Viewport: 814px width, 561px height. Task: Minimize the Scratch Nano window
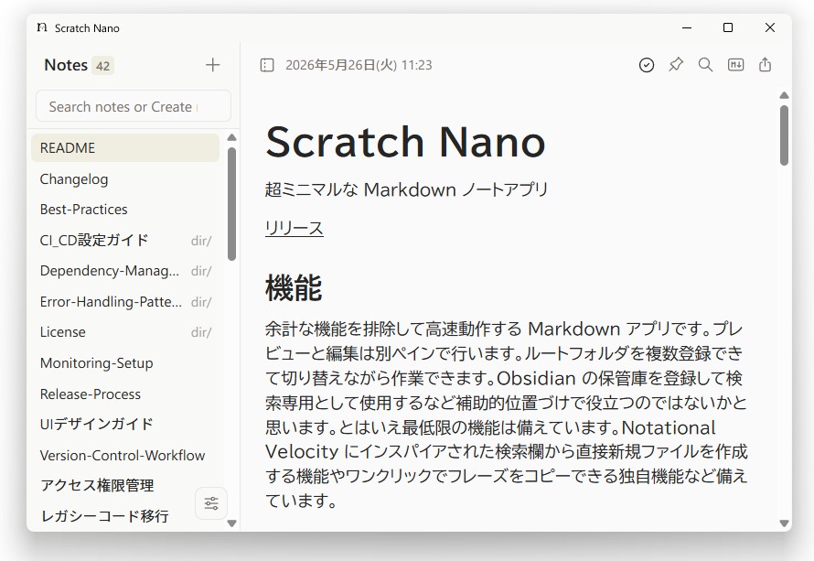tap(687, 27)
